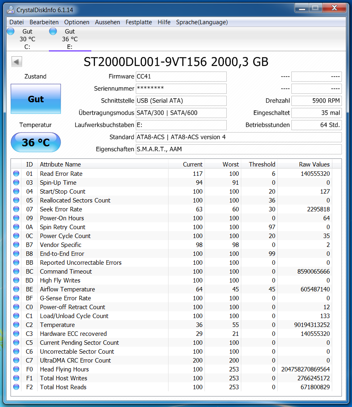The height and width of the screenshot is (407, 352).
Task: Click status orb for Spin-Up Time
Action: [16, 182]
